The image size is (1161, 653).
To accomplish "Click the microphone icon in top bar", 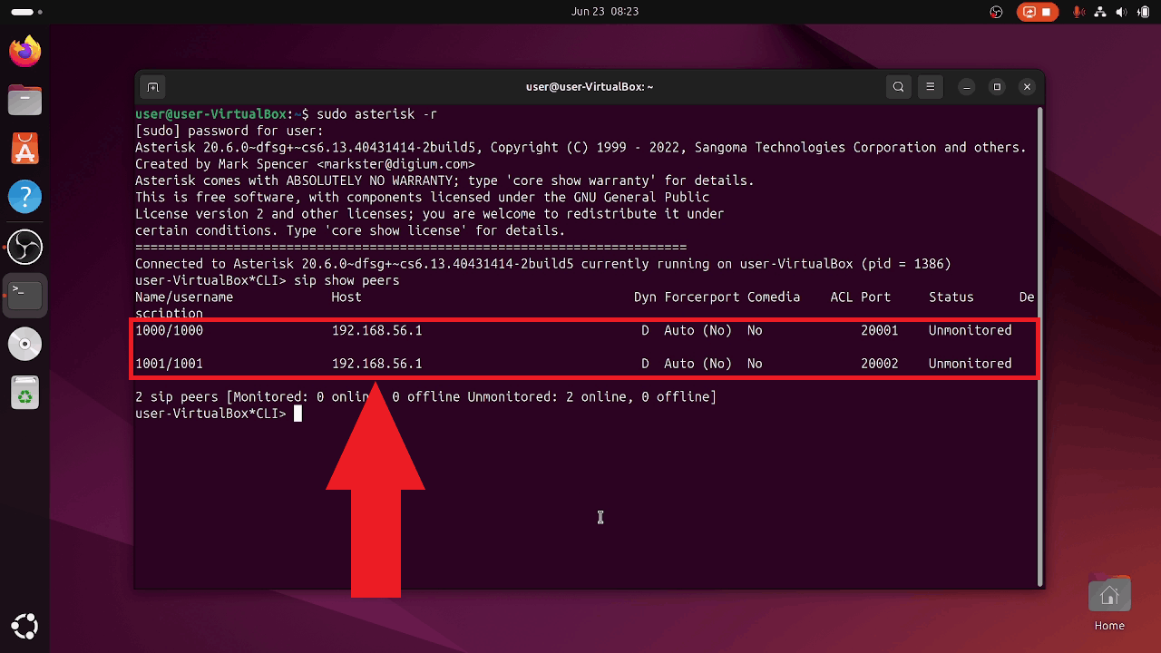I will pos(1078,12).
